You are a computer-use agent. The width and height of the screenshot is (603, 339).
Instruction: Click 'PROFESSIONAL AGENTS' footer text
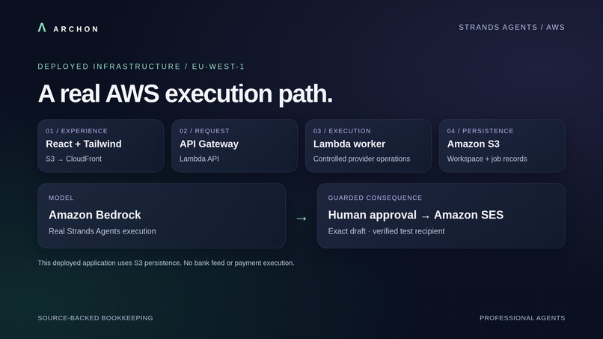pyautogui.click(x=522, y=318)
